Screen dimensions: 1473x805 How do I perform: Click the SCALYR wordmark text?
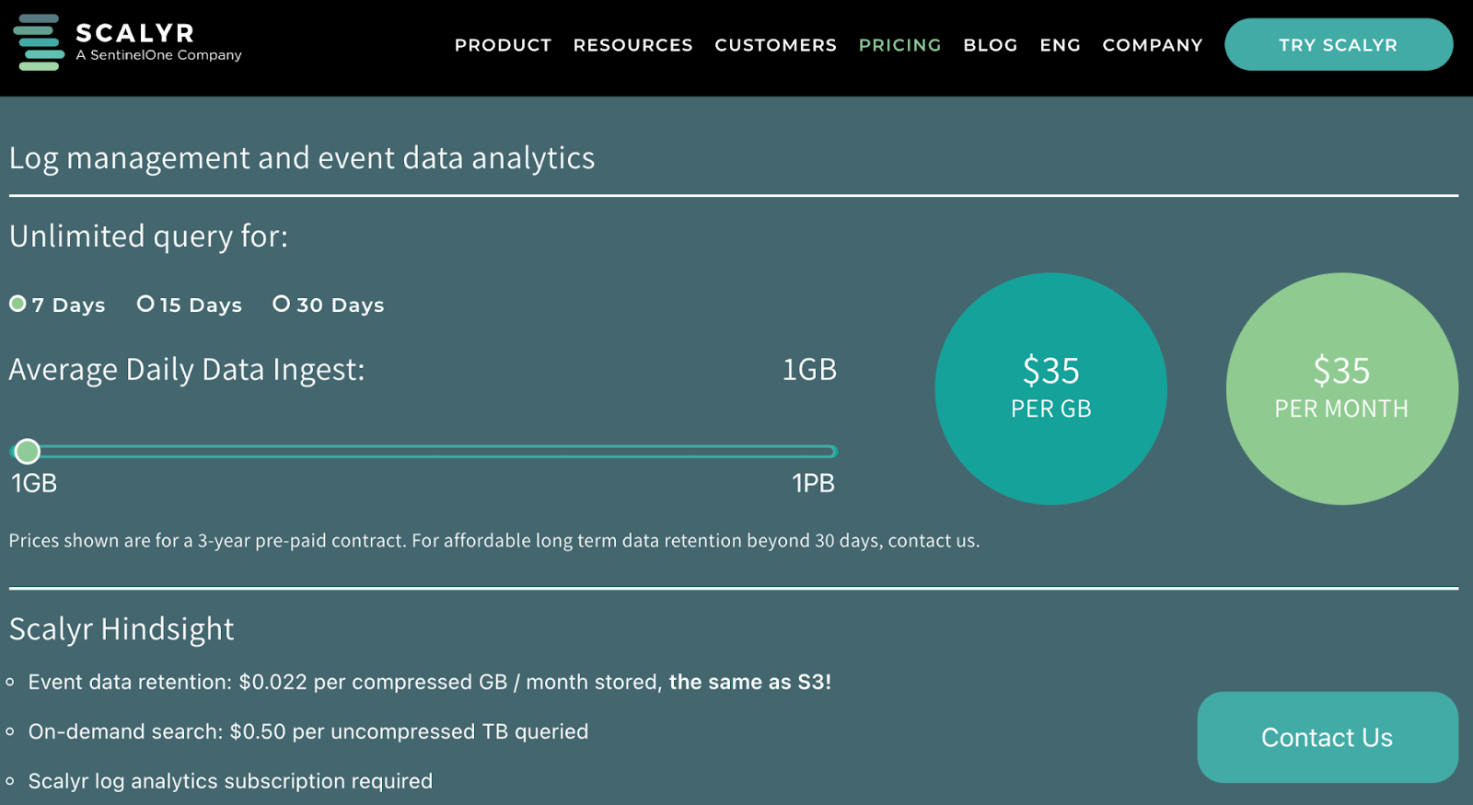[135, 33]
